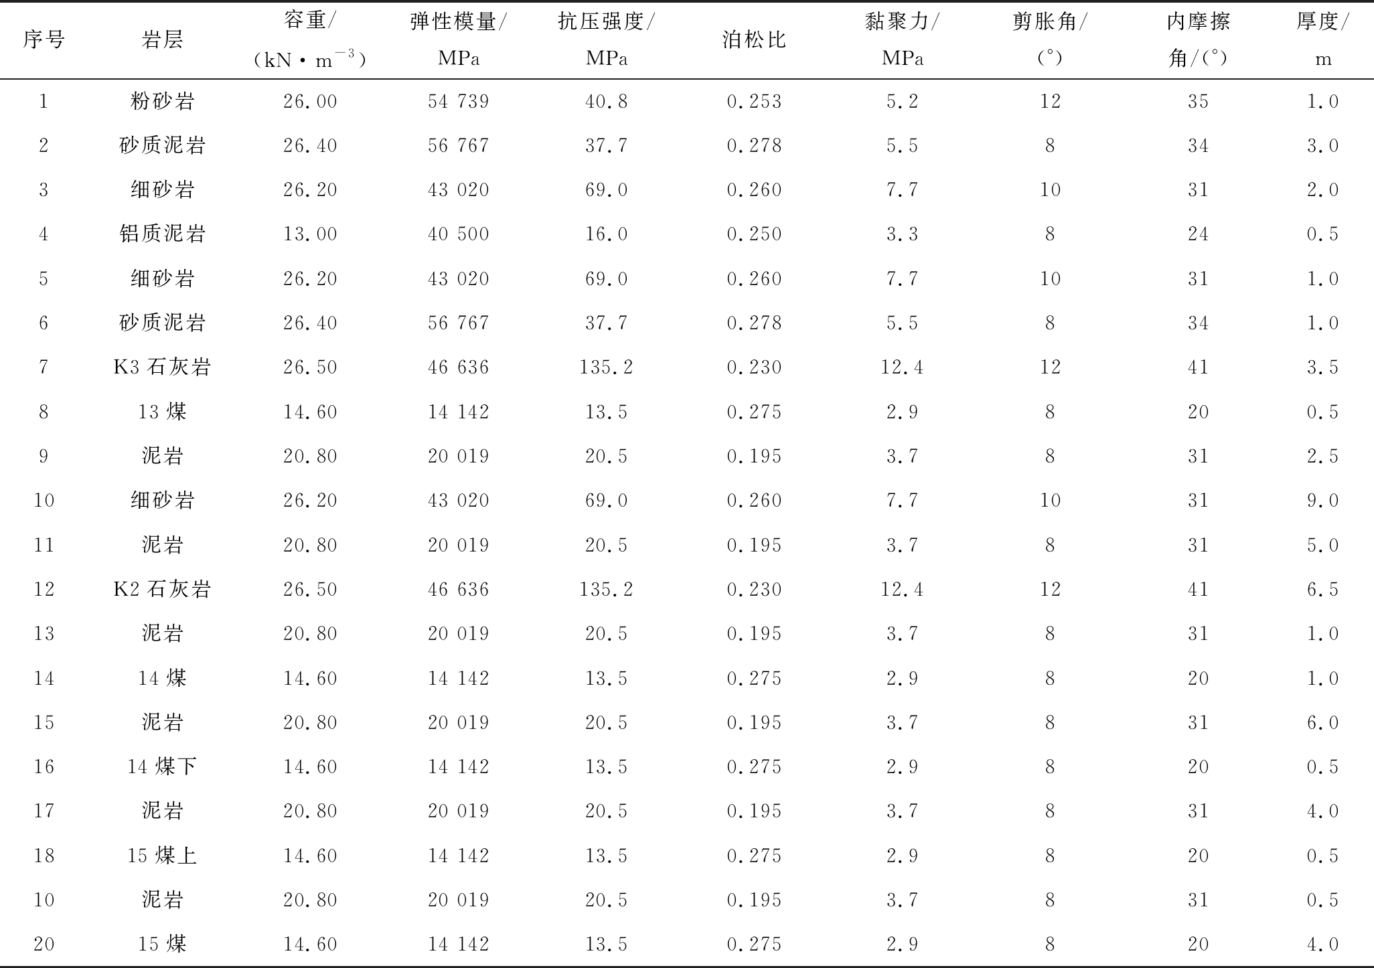Select the elastic modulus value 54 739

click(459, 101)
